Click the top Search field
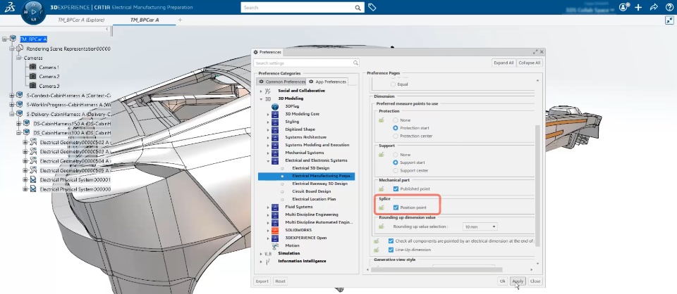This screenshot has height=294, width=677. pos(302,7)
